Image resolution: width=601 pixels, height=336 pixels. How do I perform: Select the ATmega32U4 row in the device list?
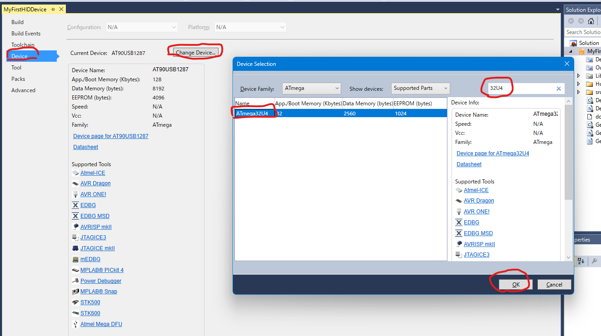(341, 114)
